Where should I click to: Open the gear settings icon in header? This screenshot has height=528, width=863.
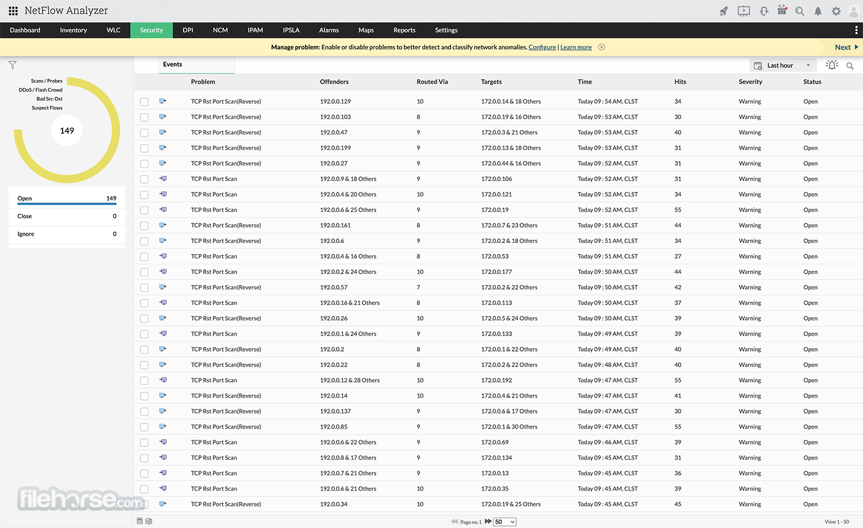point(836,11)
